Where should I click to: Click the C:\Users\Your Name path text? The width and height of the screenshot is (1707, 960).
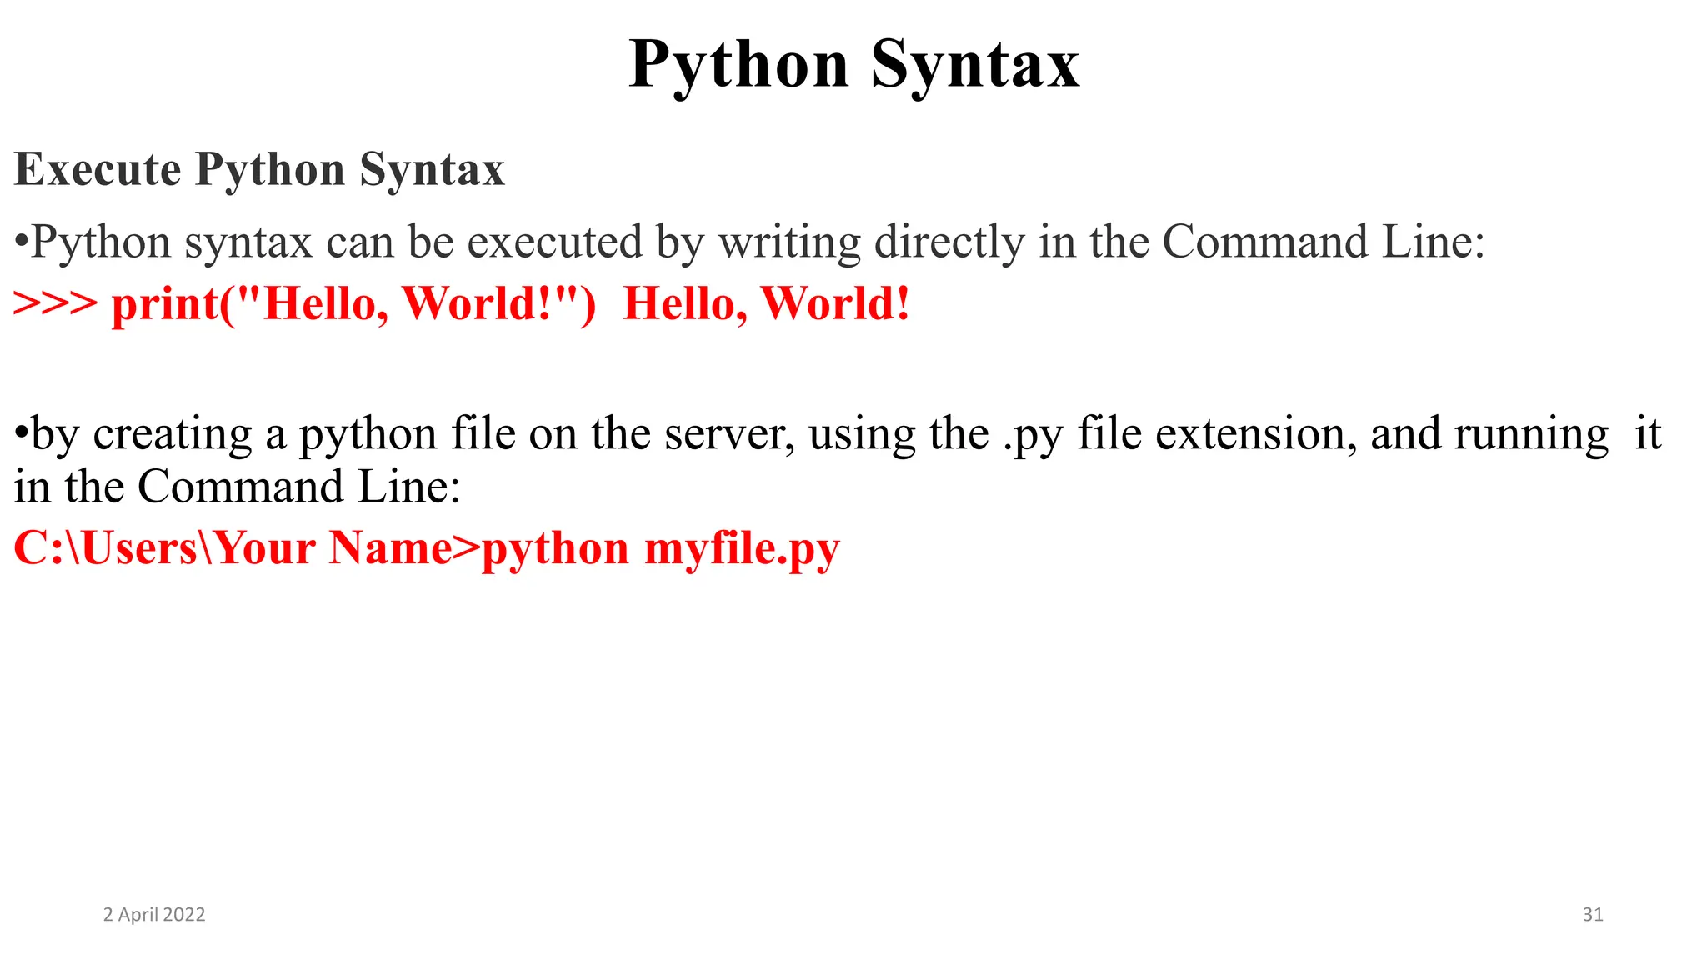233,548
